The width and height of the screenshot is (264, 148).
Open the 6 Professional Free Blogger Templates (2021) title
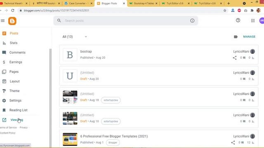coord(114,136)
